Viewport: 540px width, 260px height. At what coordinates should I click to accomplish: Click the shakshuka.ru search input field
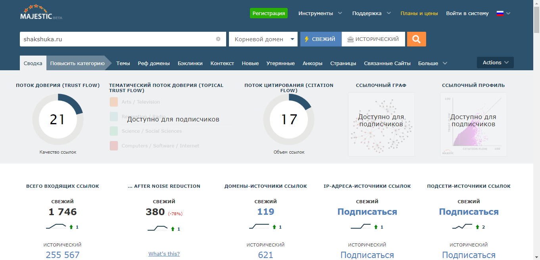117,39
